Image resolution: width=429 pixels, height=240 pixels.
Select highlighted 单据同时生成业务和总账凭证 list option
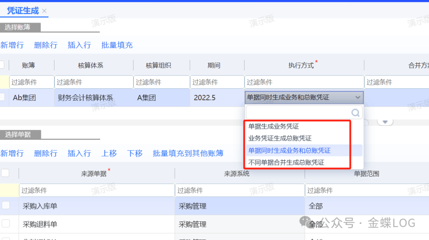[289, 150]
